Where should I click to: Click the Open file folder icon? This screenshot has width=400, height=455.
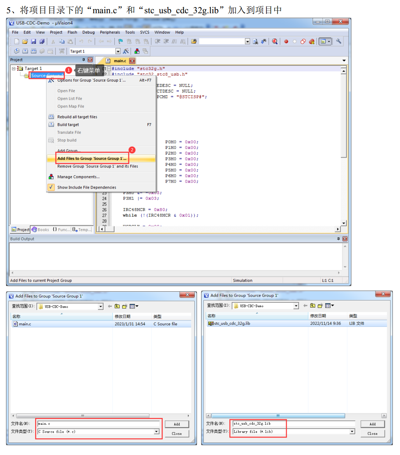click(25, 42)
